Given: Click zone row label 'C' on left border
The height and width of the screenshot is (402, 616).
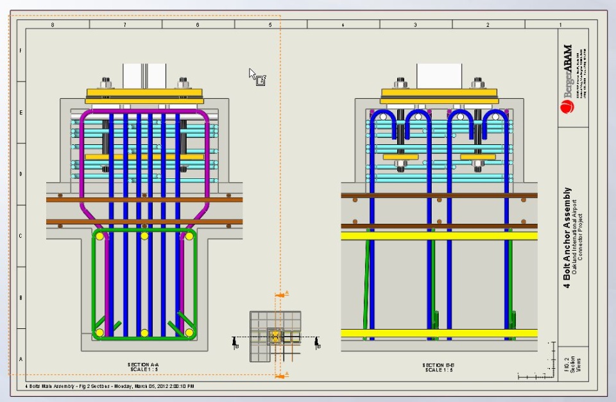Looking at the screenshot, I should [21, 236].
